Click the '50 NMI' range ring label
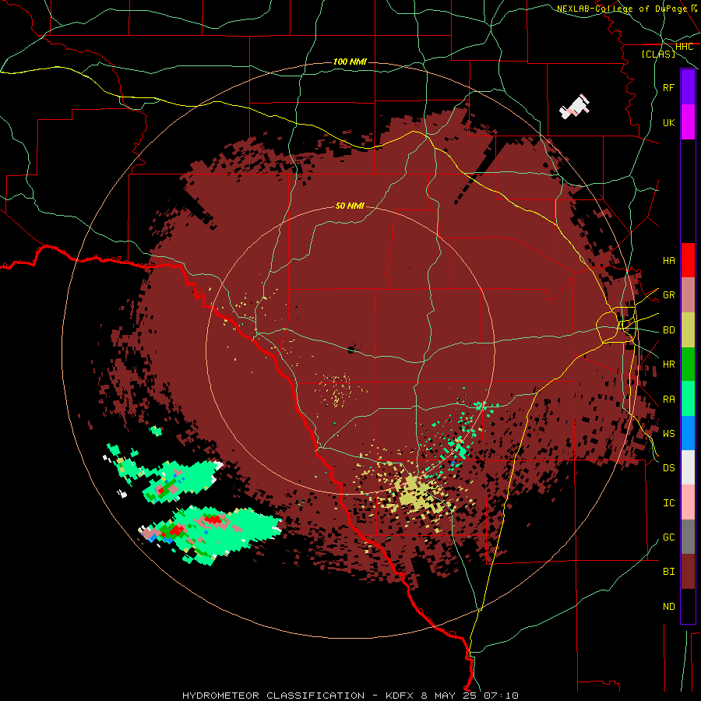 pos(350,206)
